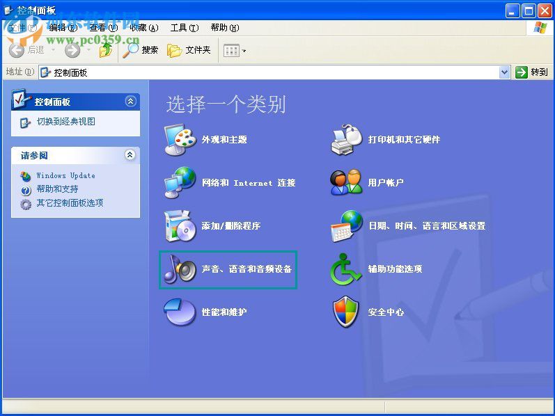Click the Windows flag logo in menu bar

coord(540,28)
